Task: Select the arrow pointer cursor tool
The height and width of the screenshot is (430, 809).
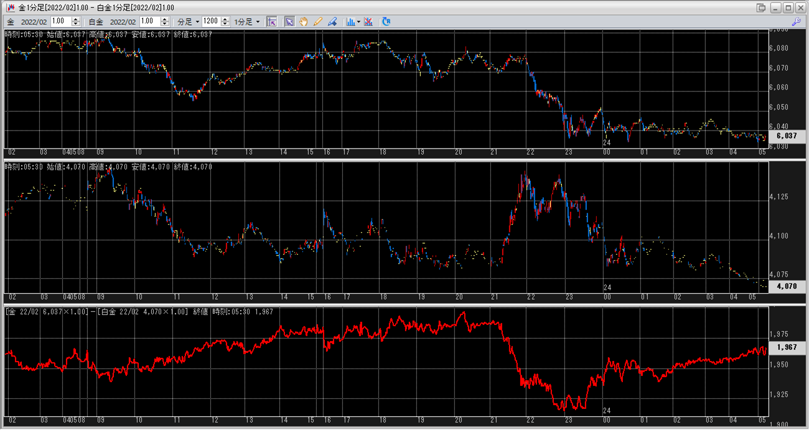Action: tap(289, 21)
